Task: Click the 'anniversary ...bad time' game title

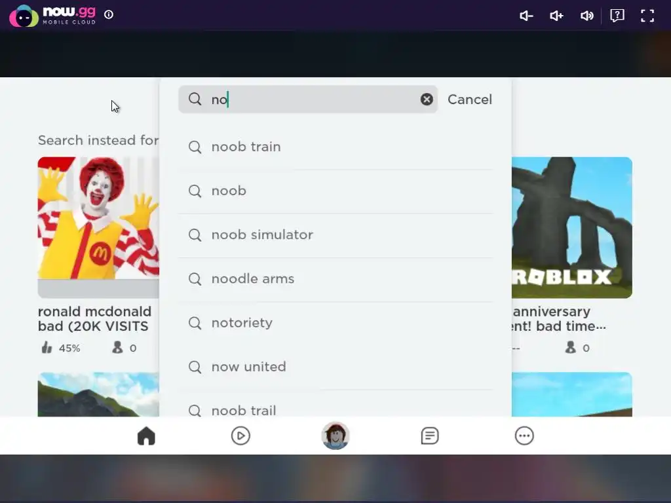Action: tap(559, 319)
